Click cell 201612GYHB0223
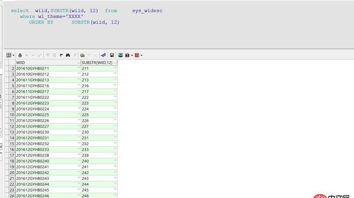The image size is (354, 198). 48,103
